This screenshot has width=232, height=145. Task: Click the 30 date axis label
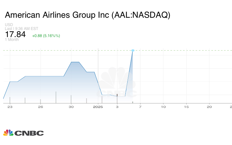(x=71, y=107)
